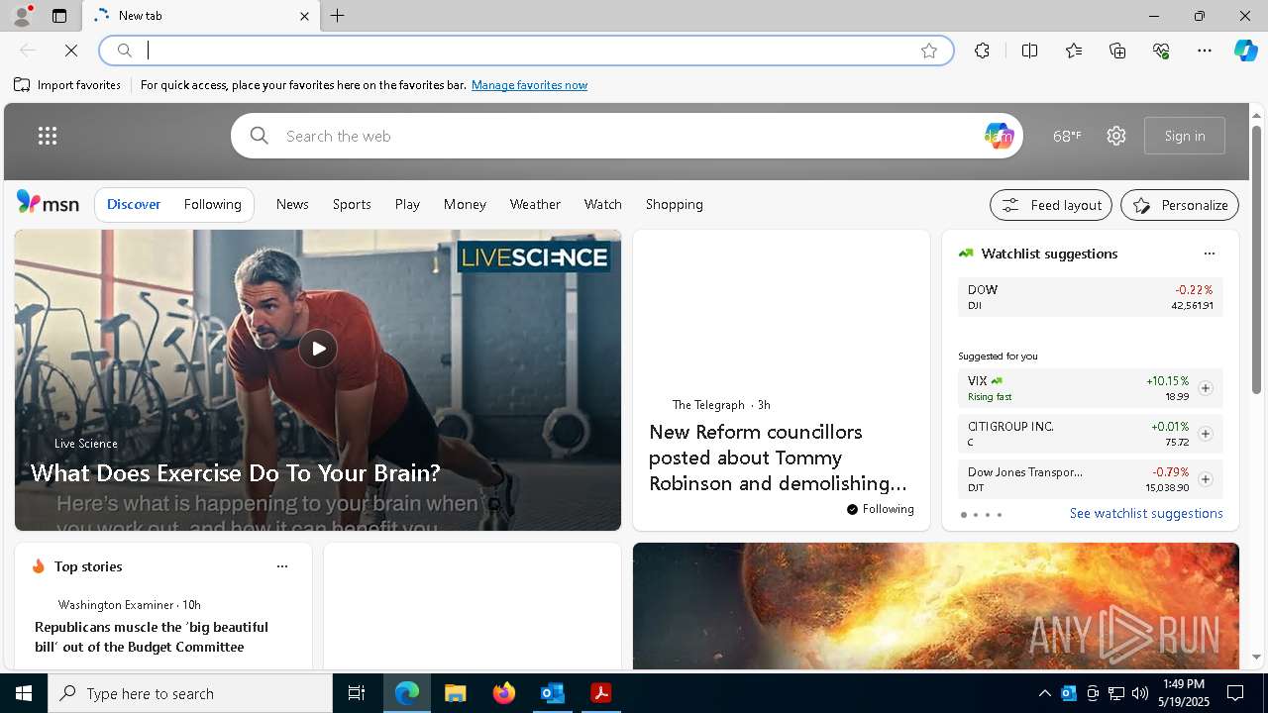Show the 68°F weather widget
This screenshot has width=1268, height=713.
point(1067,136)
